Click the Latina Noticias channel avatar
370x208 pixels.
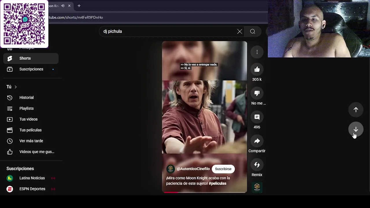click(10, 178)
